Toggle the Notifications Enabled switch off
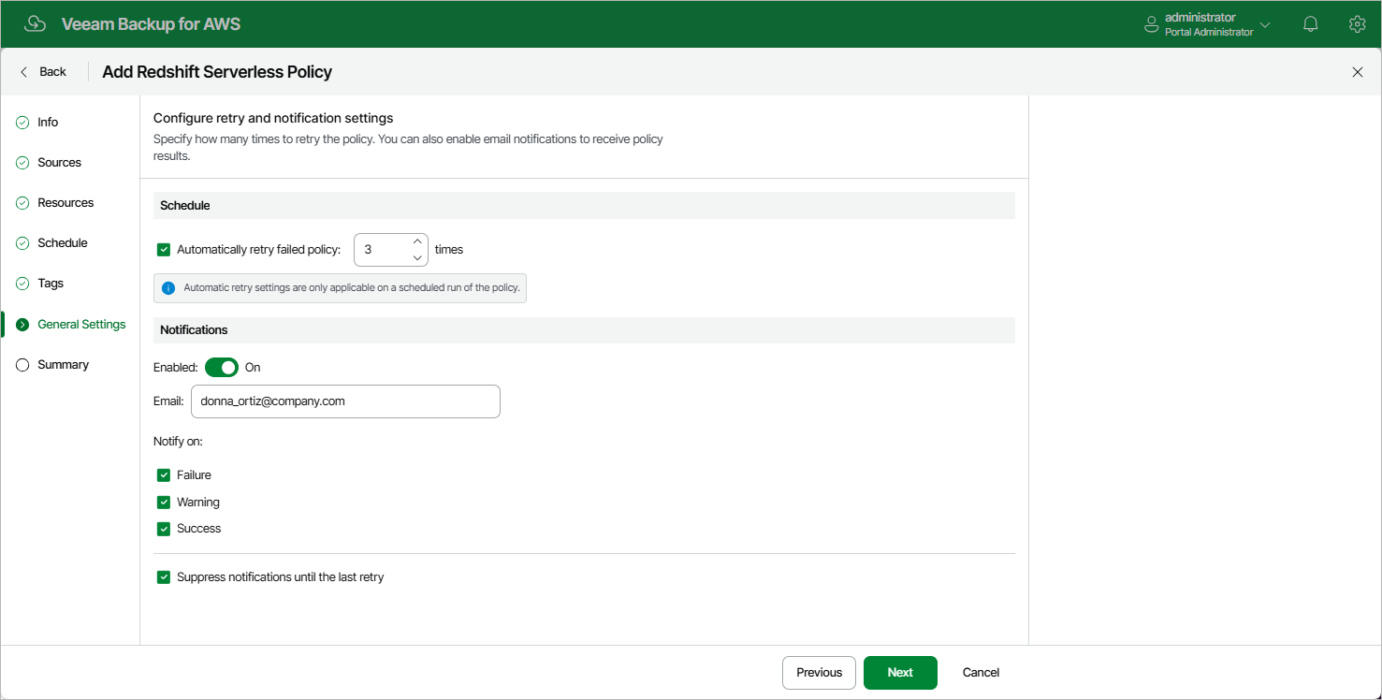 (x=222, y=368)
